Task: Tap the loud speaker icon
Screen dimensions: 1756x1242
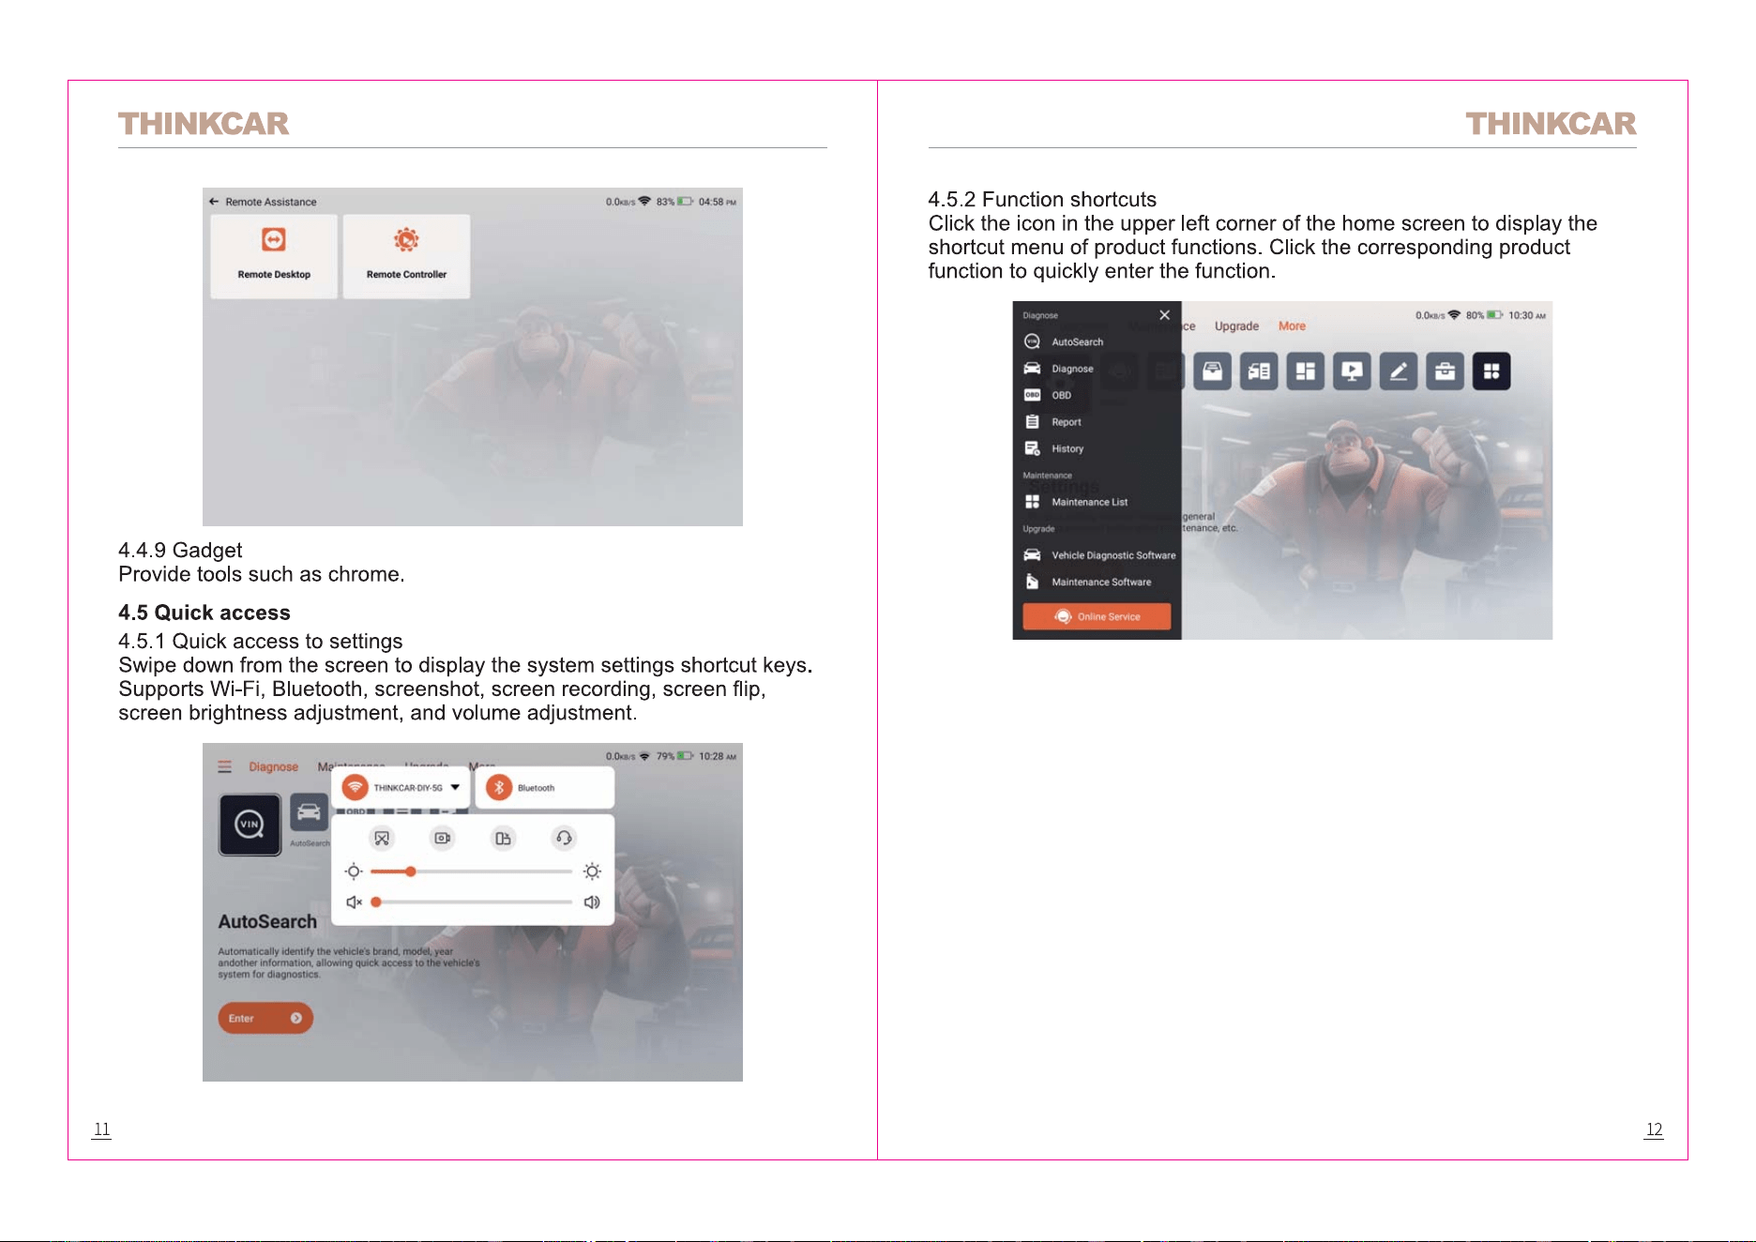Action: click(592, 901)
